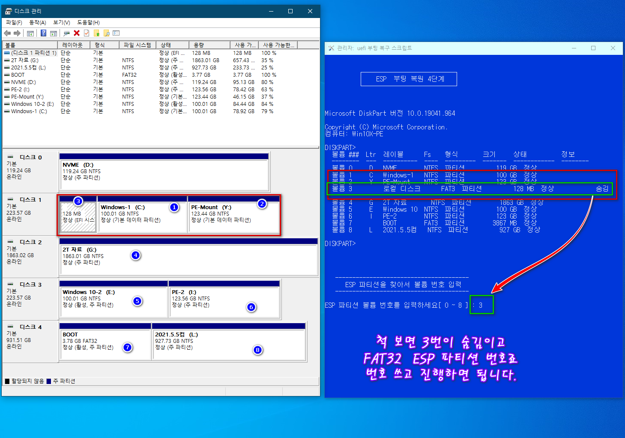This screenshot has height=438, width=625.
Task: Sort by the 용량 column header
Action: [209, 45]
